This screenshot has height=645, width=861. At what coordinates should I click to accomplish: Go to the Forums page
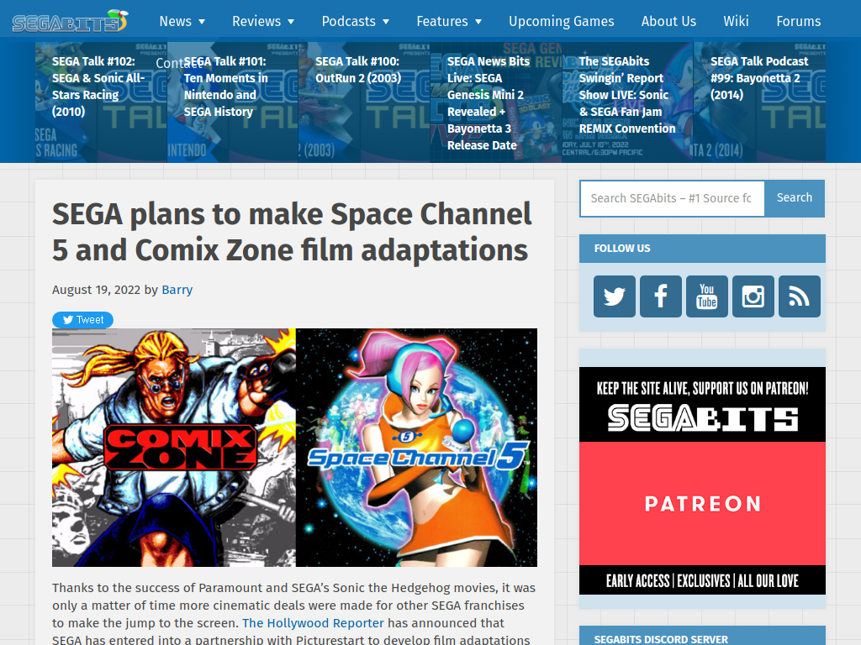(799, 21)
